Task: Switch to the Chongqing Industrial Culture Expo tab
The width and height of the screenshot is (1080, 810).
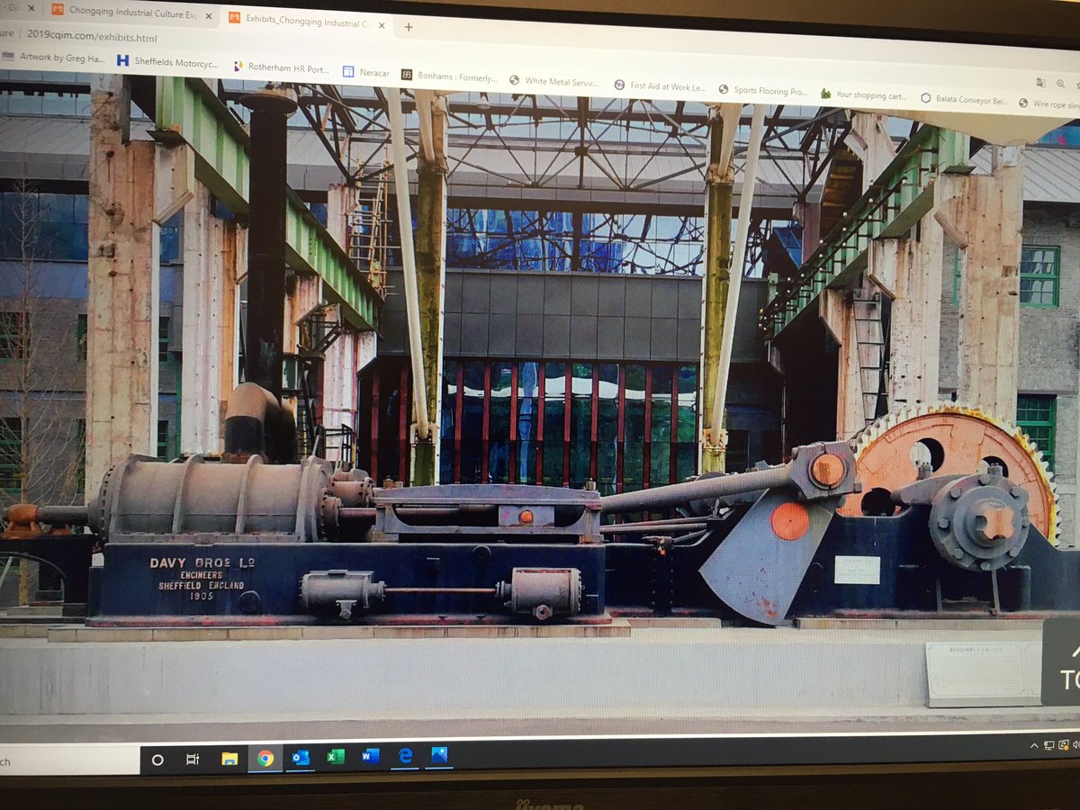Action: (x=131, y=14)
